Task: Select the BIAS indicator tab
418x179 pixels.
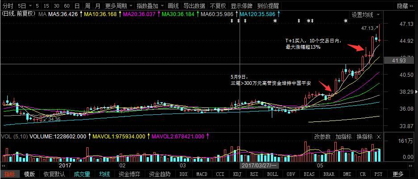Action: click(309, 174)
